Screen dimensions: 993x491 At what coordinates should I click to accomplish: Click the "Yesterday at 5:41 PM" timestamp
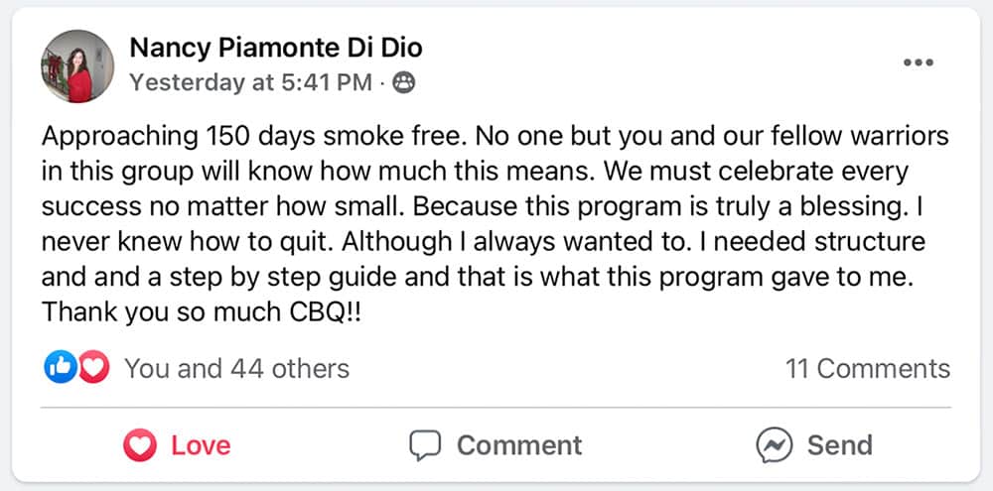250,82
